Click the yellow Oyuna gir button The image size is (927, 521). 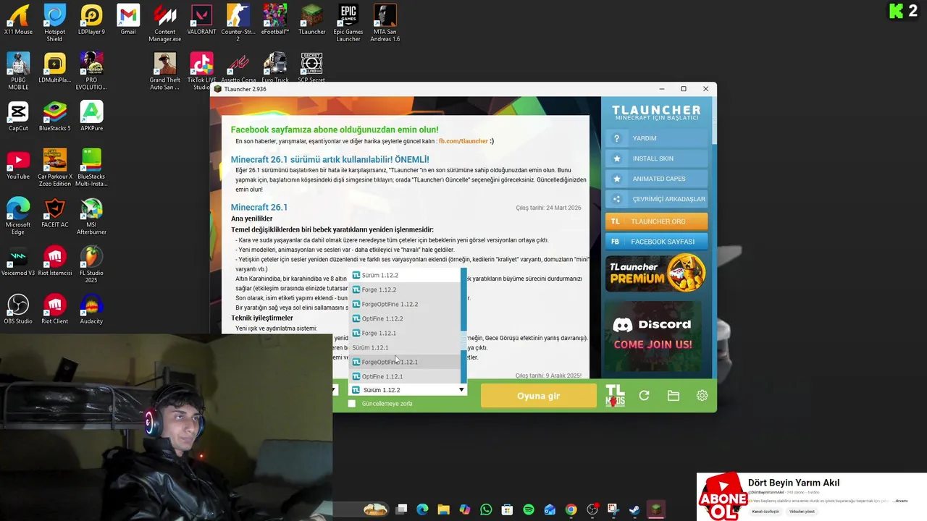538,396
